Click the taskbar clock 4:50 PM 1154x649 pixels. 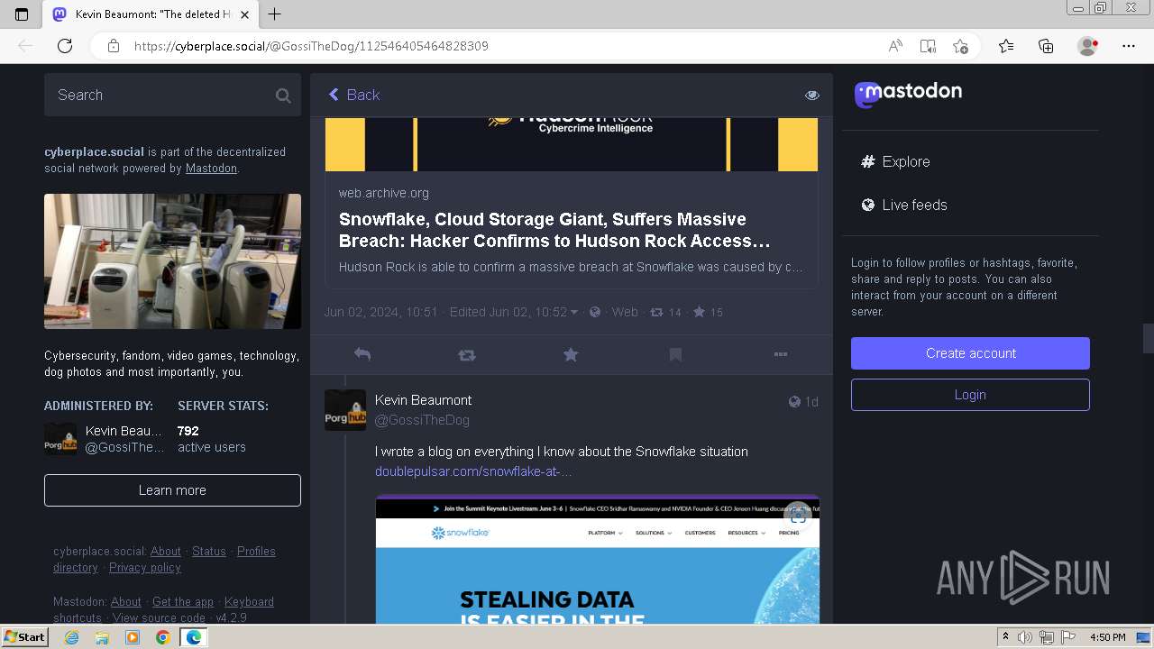(1107, 637)
